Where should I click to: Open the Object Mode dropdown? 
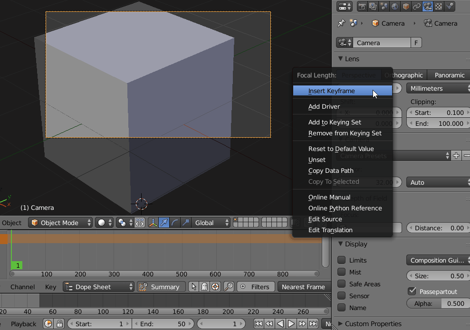[x=60, y=223]
